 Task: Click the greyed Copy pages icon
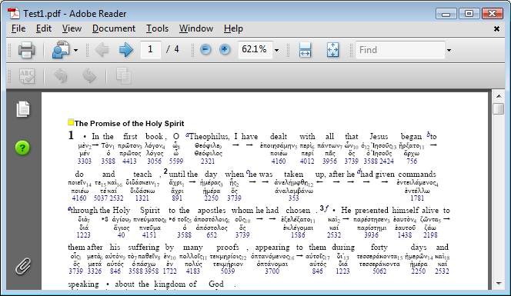click(x=124, y=76)
